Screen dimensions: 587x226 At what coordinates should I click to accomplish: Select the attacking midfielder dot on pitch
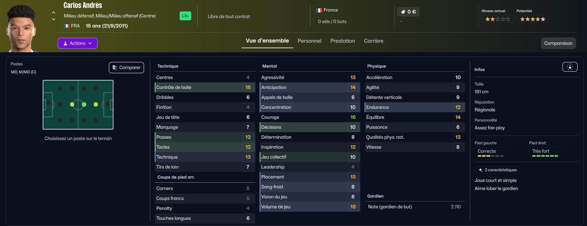tap(96, 104)
